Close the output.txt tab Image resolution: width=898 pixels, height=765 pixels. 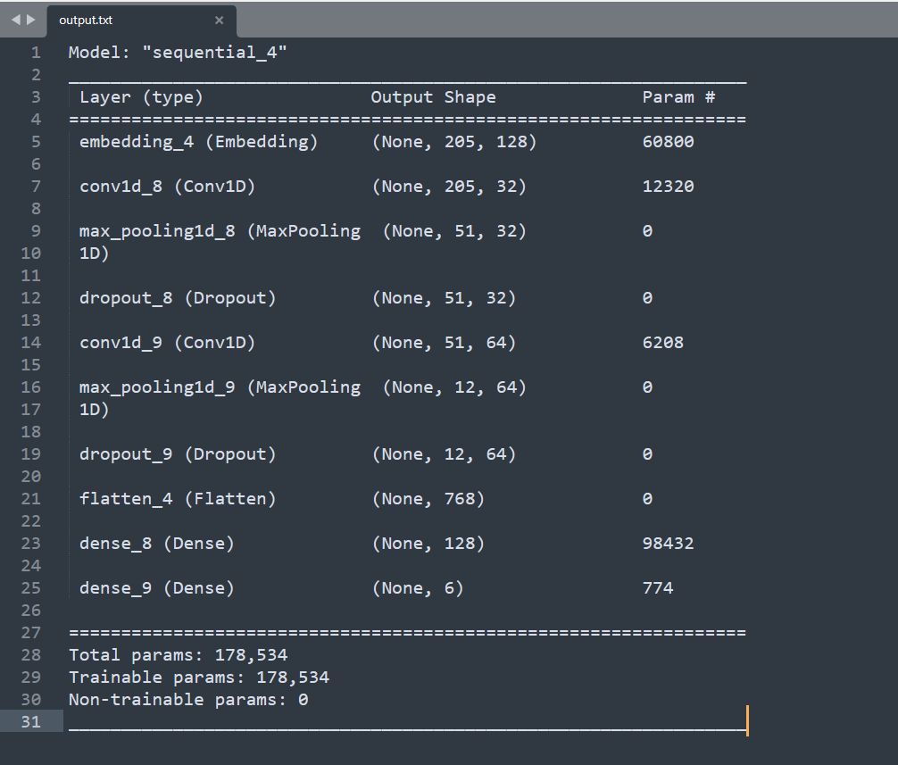pyautogui.click(x=220, y=20)
